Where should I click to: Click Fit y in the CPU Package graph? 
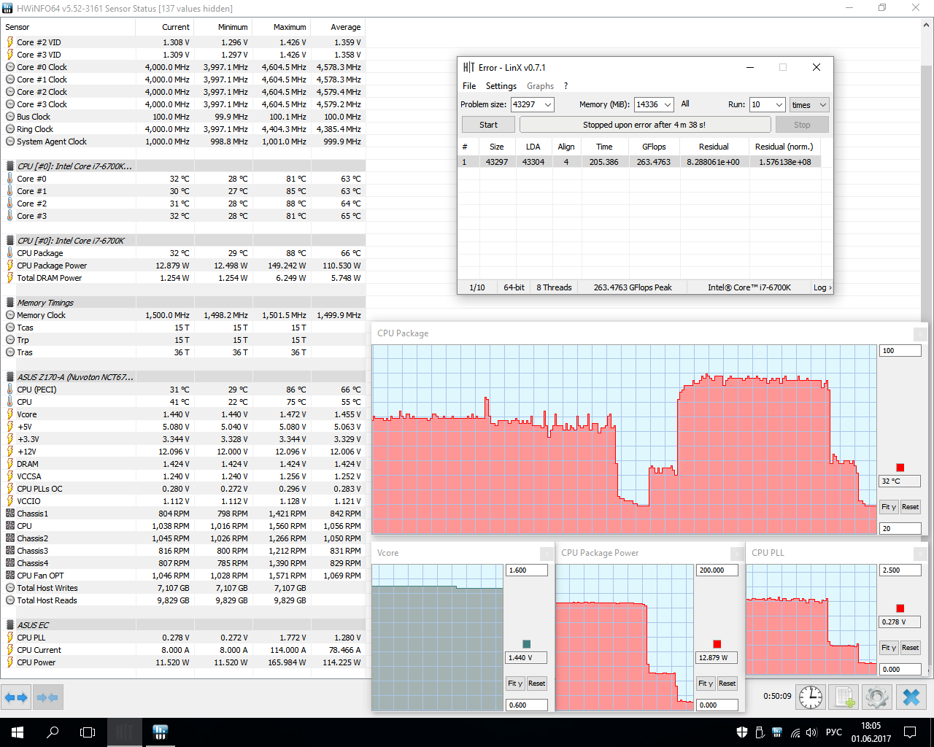(x=889, y=507)
